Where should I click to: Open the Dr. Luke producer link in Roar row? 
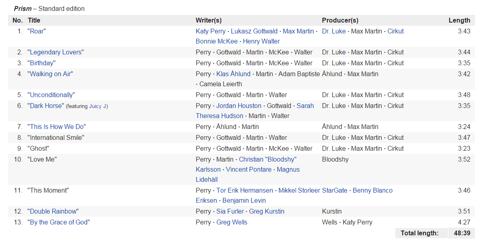pyautogui.click(x=334, y=31)
